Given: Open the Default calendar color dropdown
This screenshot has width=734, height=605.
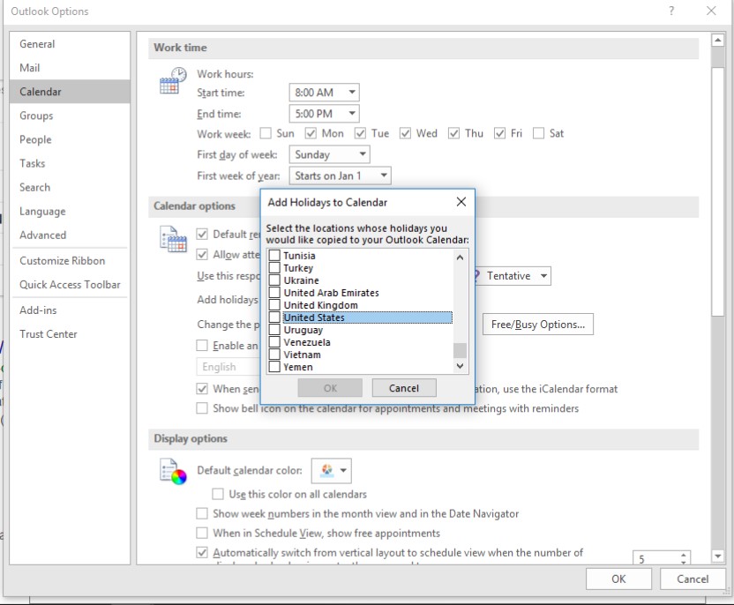Looking at the screenshot, I should tap(332, 471).
